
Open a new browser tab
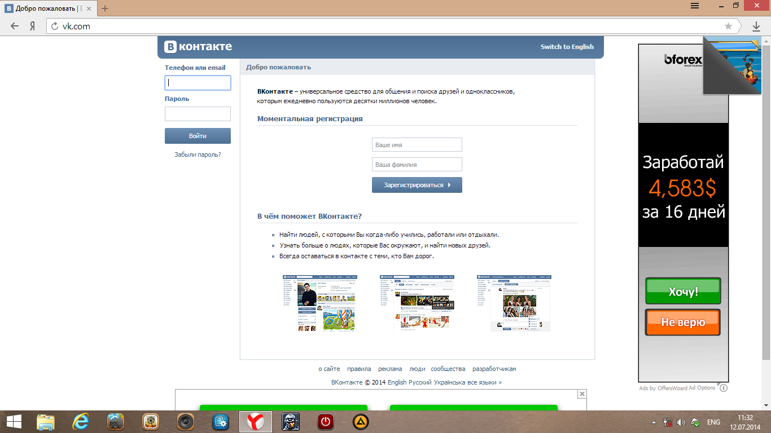[x=105, y=8]
